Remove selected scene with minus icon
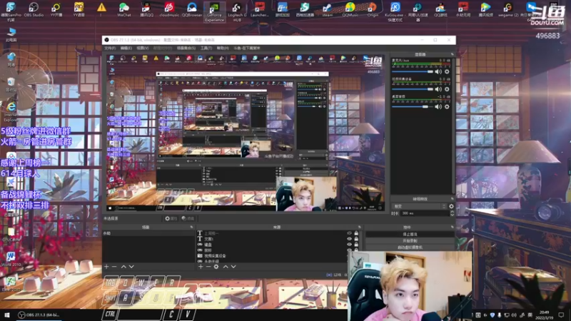This screenshot has height=321, width=571. point(114,267)
